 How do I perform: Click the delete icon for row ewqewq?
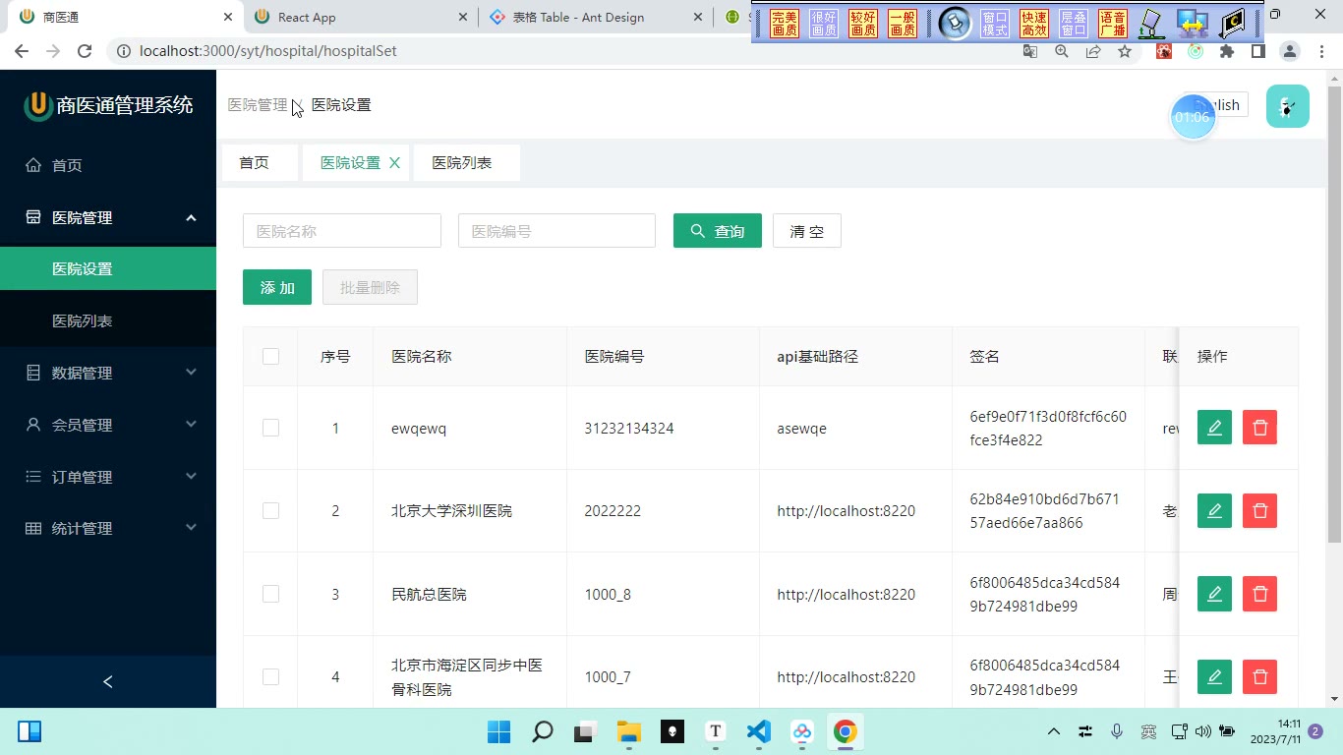pos(1259,428)
